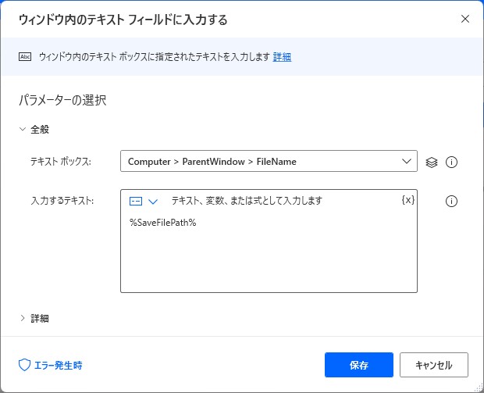
Task: Click the Abc action icon in banner
Action: tap(25, 57)
